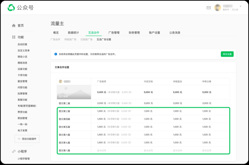Viewport: 249px width, 165px height.
Task: Open the 待投放广告 sub-tab
Action: coord(70,40)
